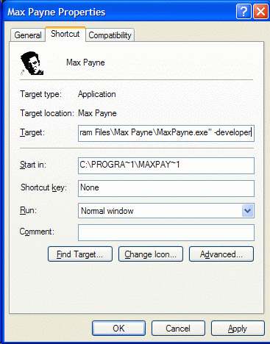Click inside the Target text field
The height and width of the screenshot is (344, 270).
(166, 133)
